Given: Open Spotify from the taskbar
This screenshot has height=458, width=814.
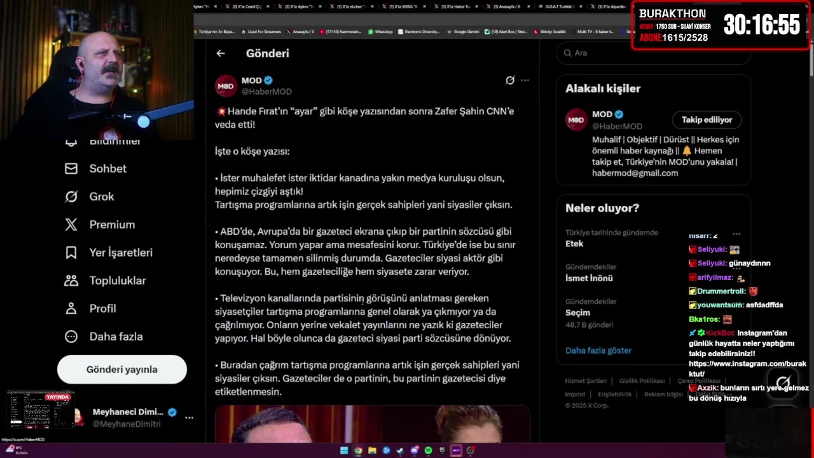Looking at the screenshot, I should coord(428,450).
